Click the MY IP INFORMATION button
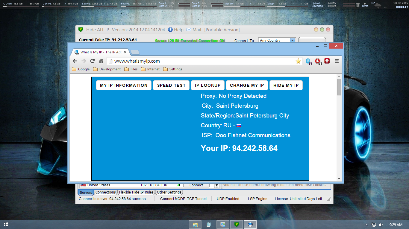 (x=124, y=85)
